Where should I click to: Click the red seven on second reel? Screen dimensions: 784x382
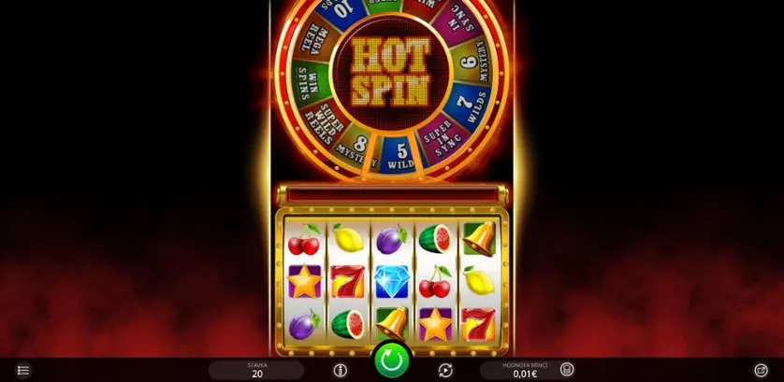[347, 282]
